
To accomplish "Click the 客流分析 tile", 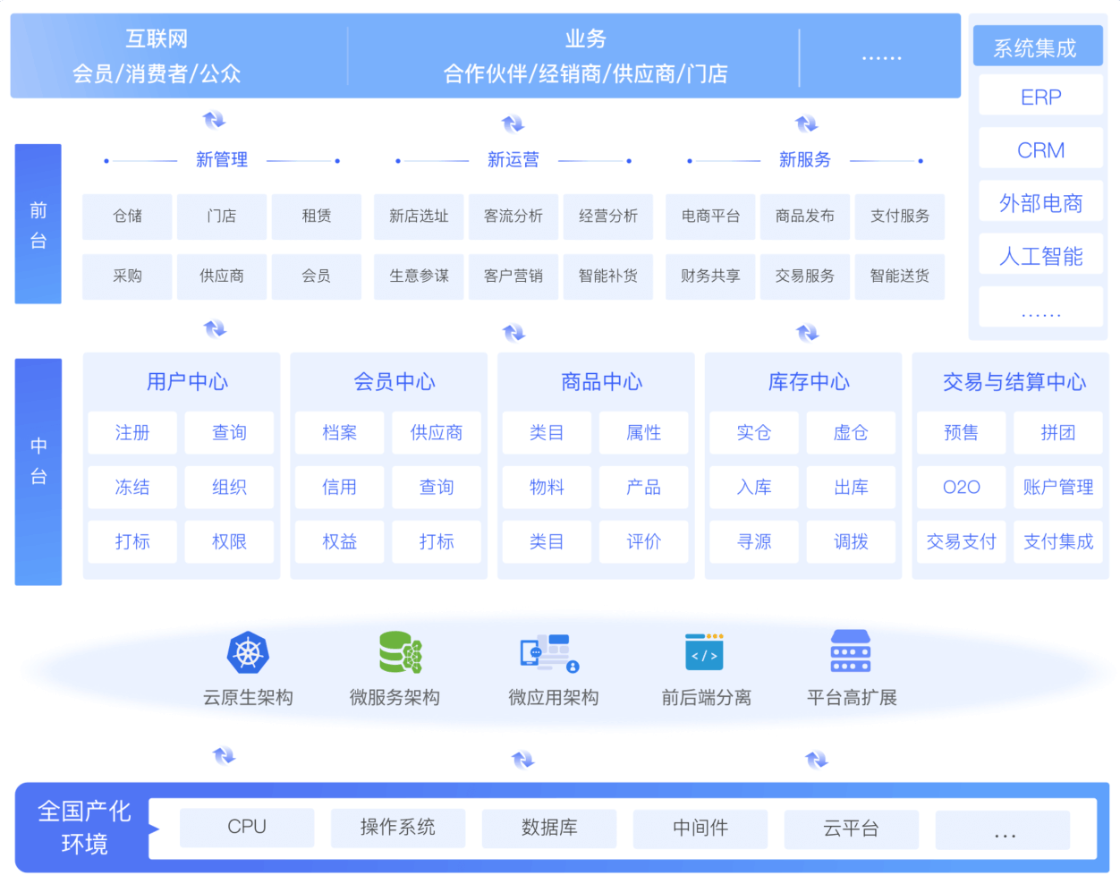I will [x=513, y=216].
